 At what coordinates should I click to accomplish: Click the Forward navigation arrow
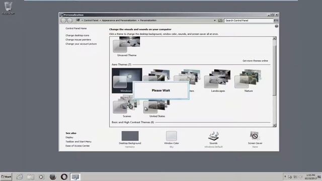[x=70, y=20]
